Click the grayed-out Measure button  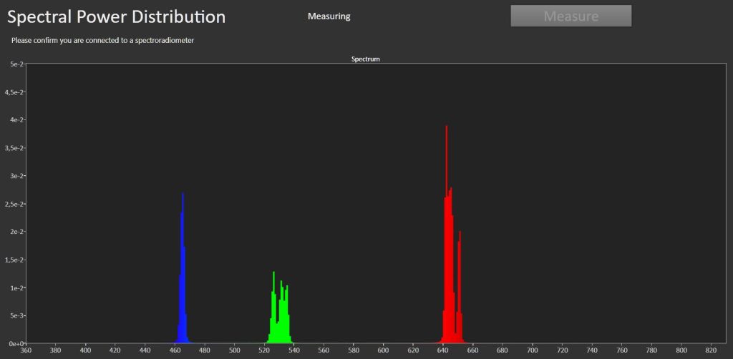point(571,16)
